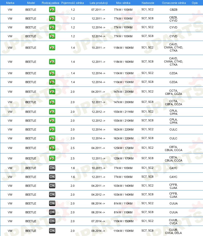Click the PB fuel icon in the CBZB, CYVD row
The height and width of the screenshot is (236, 203).
pos(52,18)
